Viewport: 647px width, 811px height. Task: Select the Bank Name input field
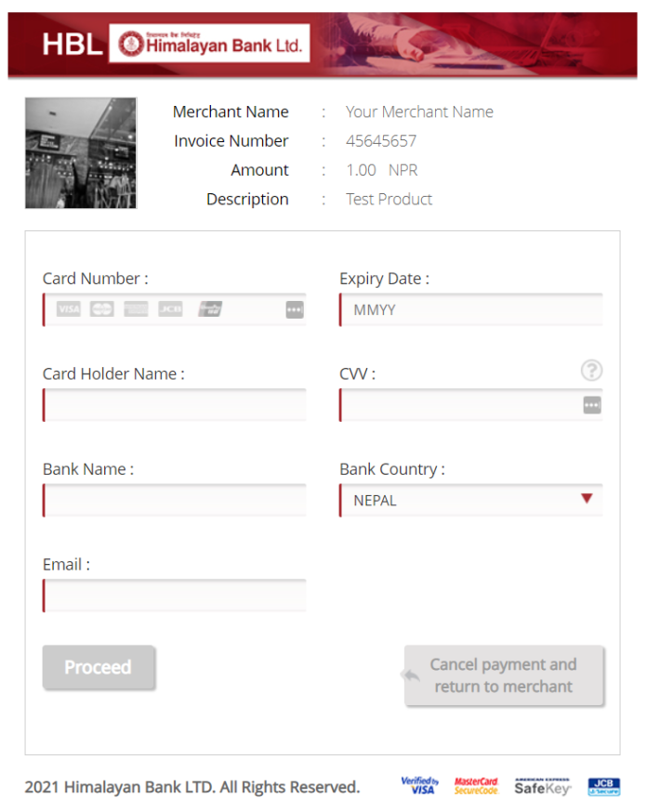click(x=175, y=500)
